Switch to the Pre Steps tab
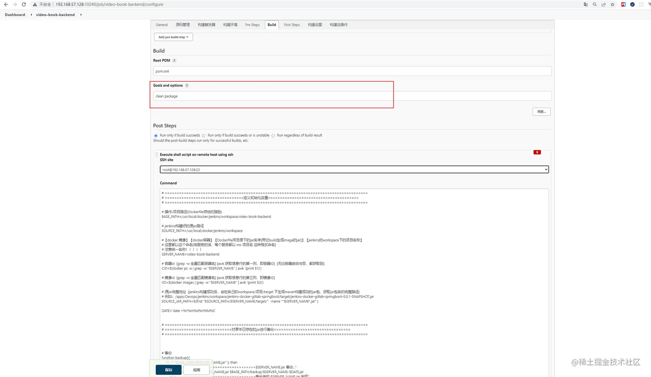This screenshot has height=377, width=651. [252, 25]
